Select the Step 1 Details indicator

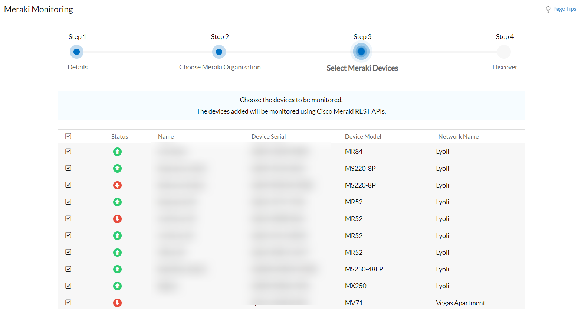tap(76, 52)
